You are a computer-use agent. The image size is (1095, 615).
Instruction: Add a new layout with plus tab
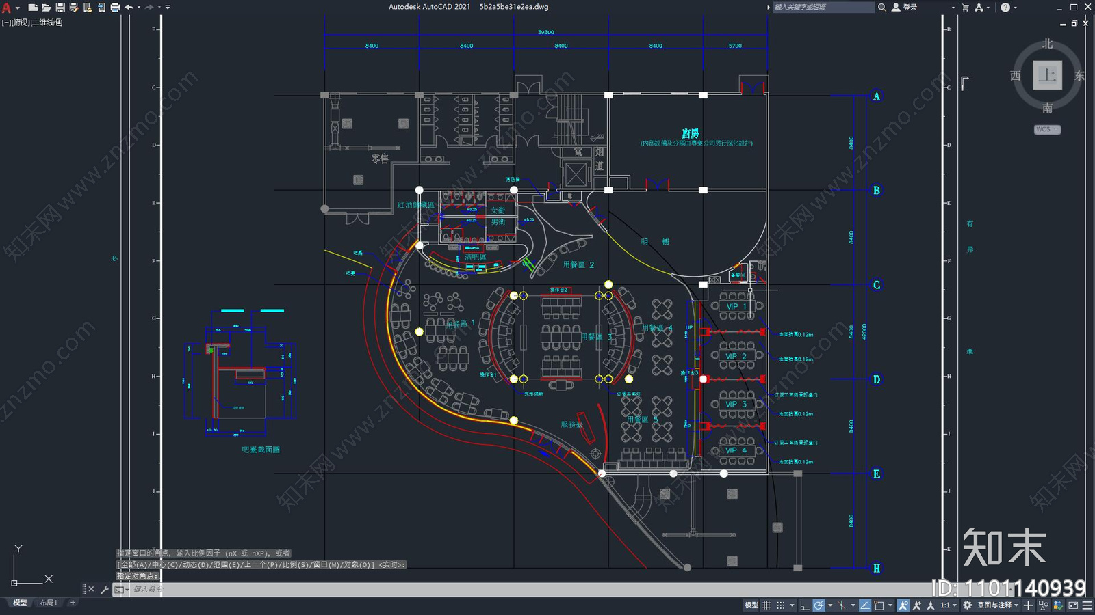pos(73,603)
